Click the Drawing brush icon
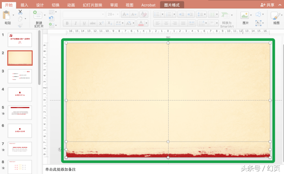Viewport: 284px width, 174px height. (x=275, y=15)
